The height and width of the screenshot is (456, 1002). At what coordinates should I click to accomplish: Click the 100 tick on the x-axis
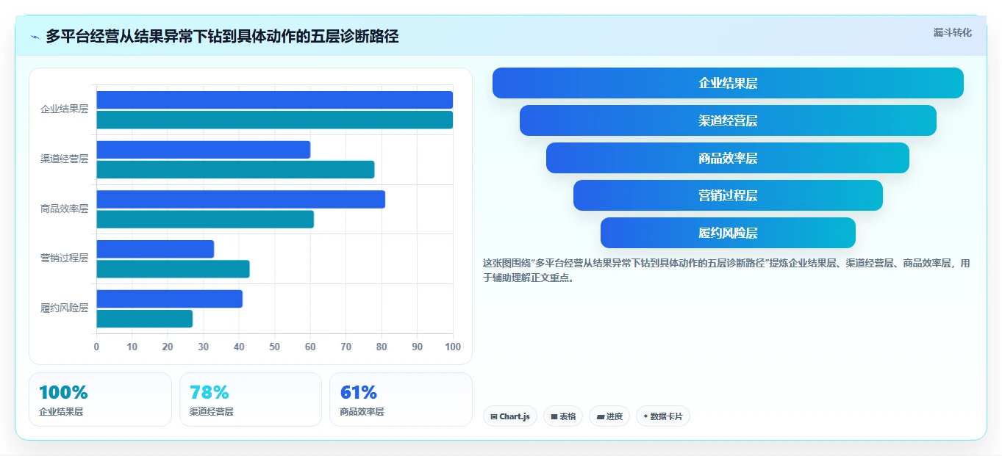[452, 347]
